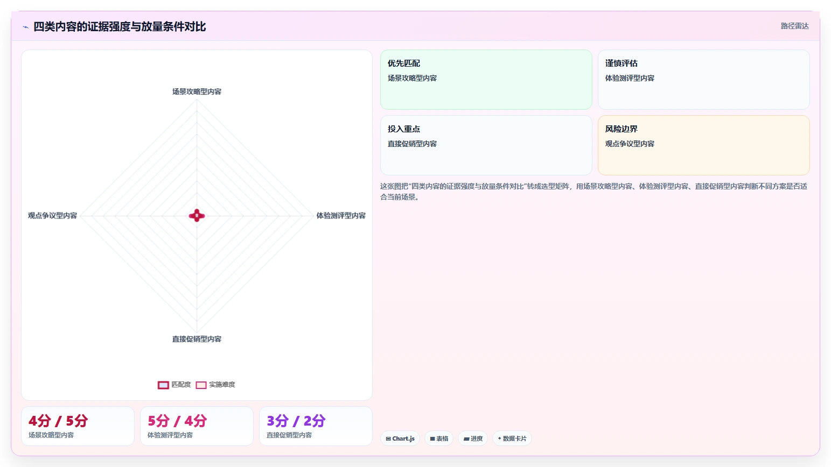Select the 场景攻略型内容 radar axis label
The image size is (831, 467).
pos(197,91)
